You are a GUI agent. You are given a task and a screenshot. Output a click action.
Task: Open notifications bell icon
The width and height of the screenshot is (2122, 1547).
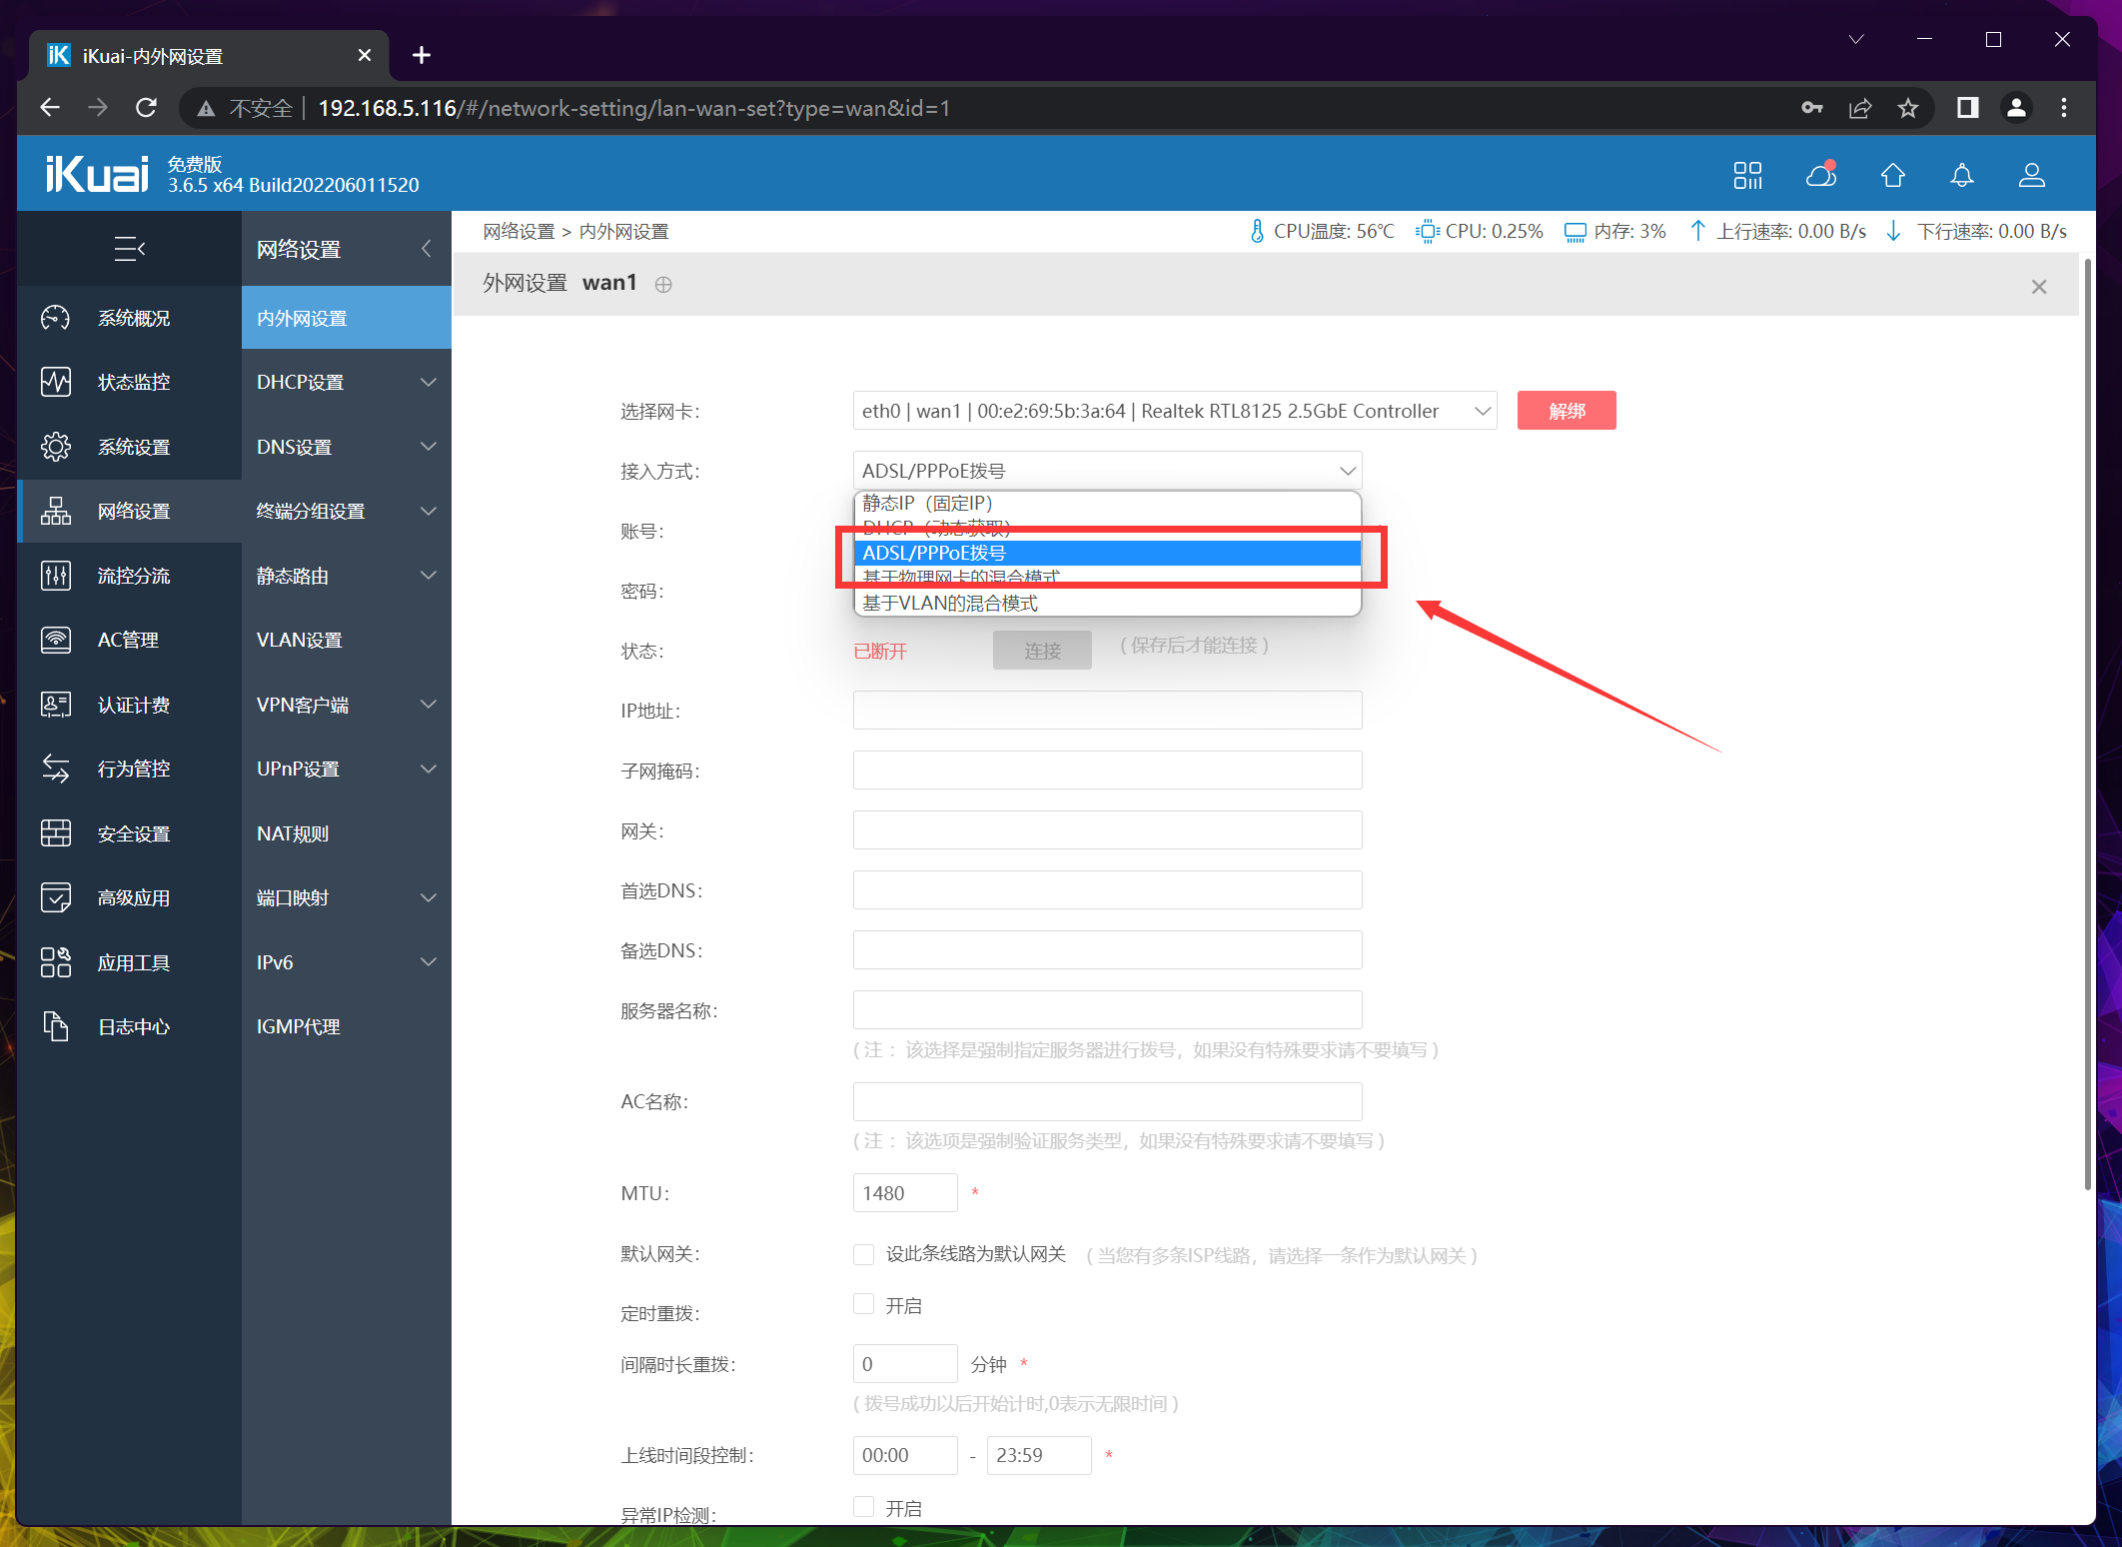1961,176
